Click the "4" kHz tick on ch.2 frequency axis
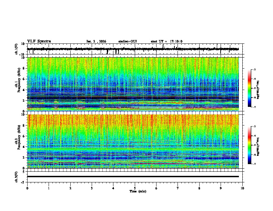The height and width of the screenshot is (211, 273). 24,147
